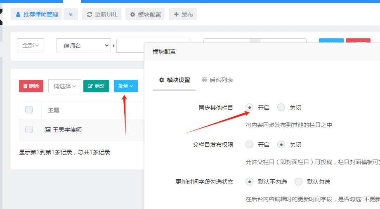Click the user icon in 推荐律师管理 tab
This screenshot has width=380, height=209.
[x=18, y=14]
